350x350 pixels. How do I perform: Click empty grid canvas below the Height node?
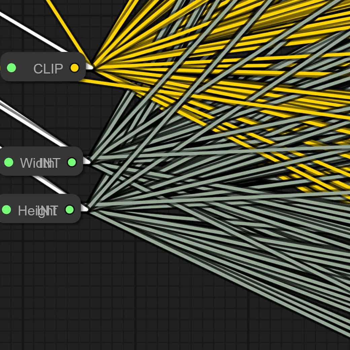coord(67,286)
